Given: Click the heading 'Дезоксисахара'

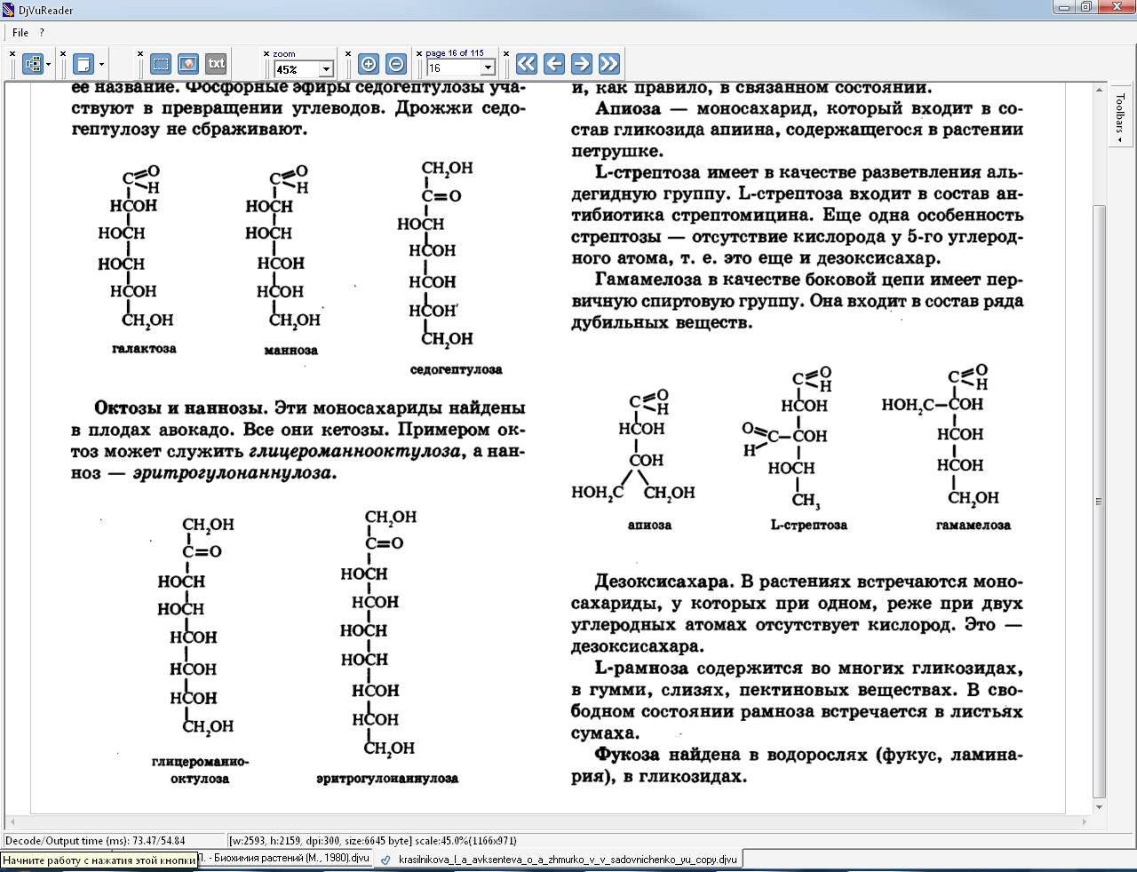Looking at the screenshot, I should pos(662,583).
